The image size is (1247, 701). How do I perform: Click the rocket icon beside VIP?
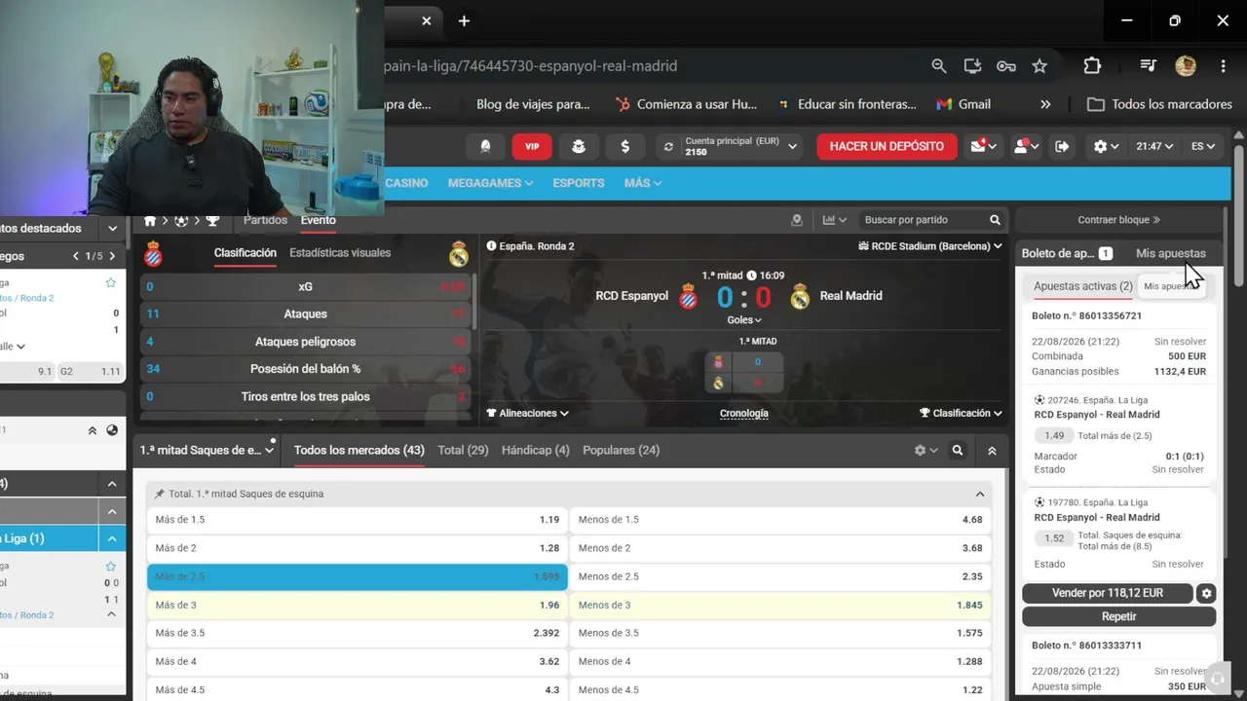[x=485, y=146]
